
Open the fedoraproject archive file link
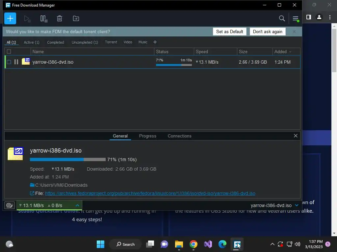click(150, 193)
